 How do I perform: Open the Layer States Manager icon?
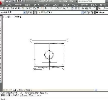coord(92,12)
